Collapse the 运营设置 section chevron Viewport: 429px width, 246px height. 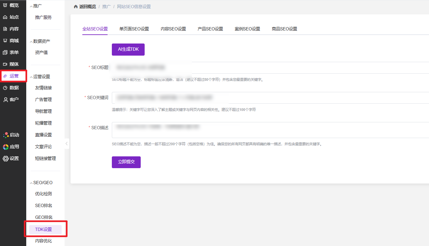(31, 77)
